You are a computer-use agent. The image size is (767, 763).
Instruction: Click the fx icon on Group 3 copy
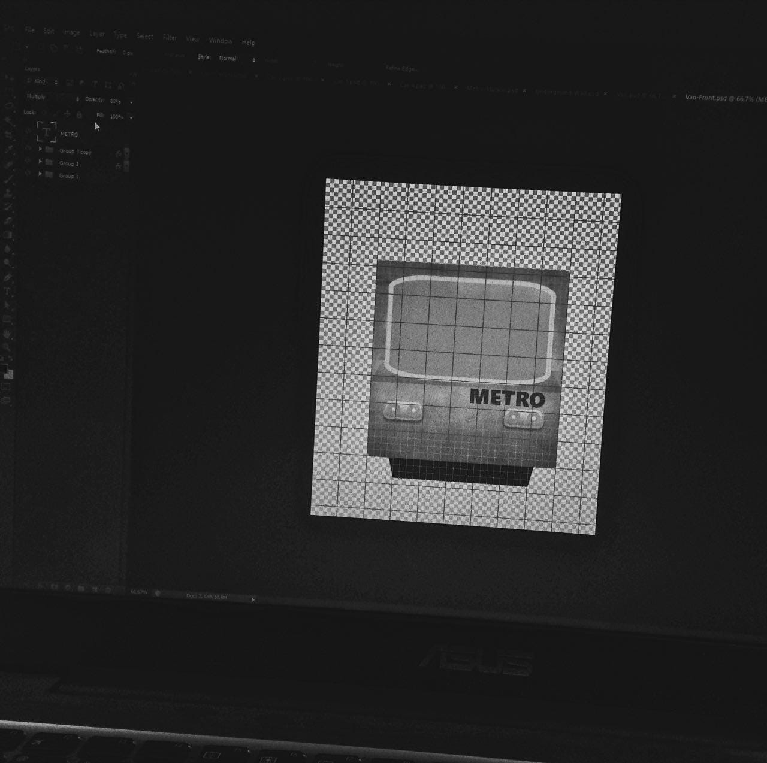pyautogui.click(x=119, y=154)
